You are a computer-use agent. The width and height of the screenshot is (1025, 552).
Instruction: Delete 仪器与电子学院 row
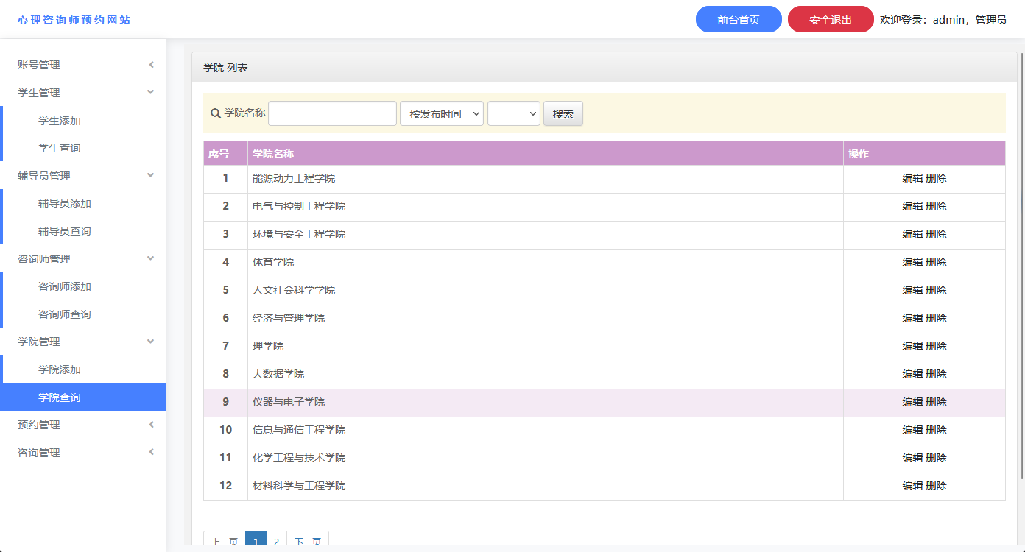[x=936, y=402]
